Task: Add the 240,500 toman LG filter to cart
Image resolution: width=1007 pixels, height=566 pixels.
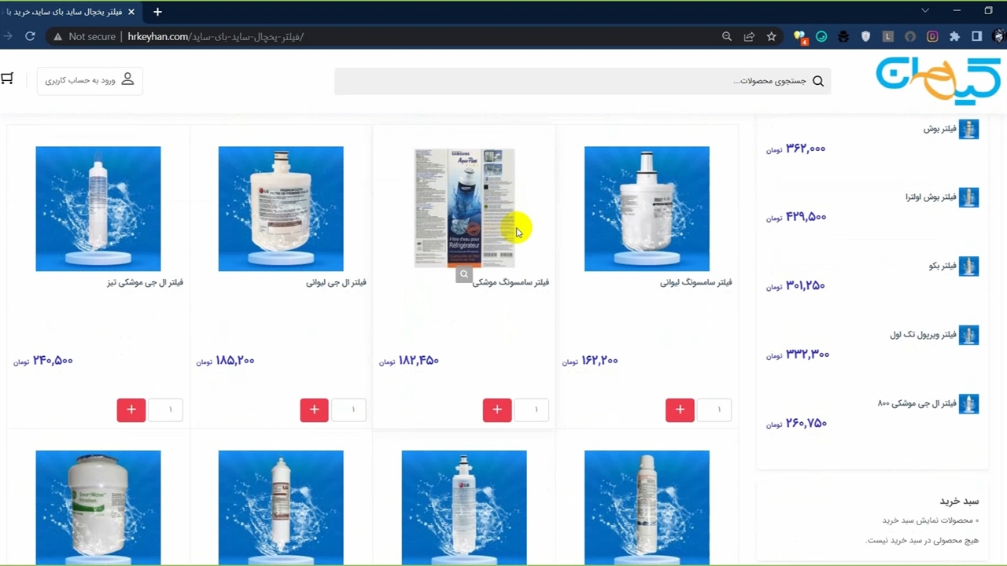Action: coord(131,410)
